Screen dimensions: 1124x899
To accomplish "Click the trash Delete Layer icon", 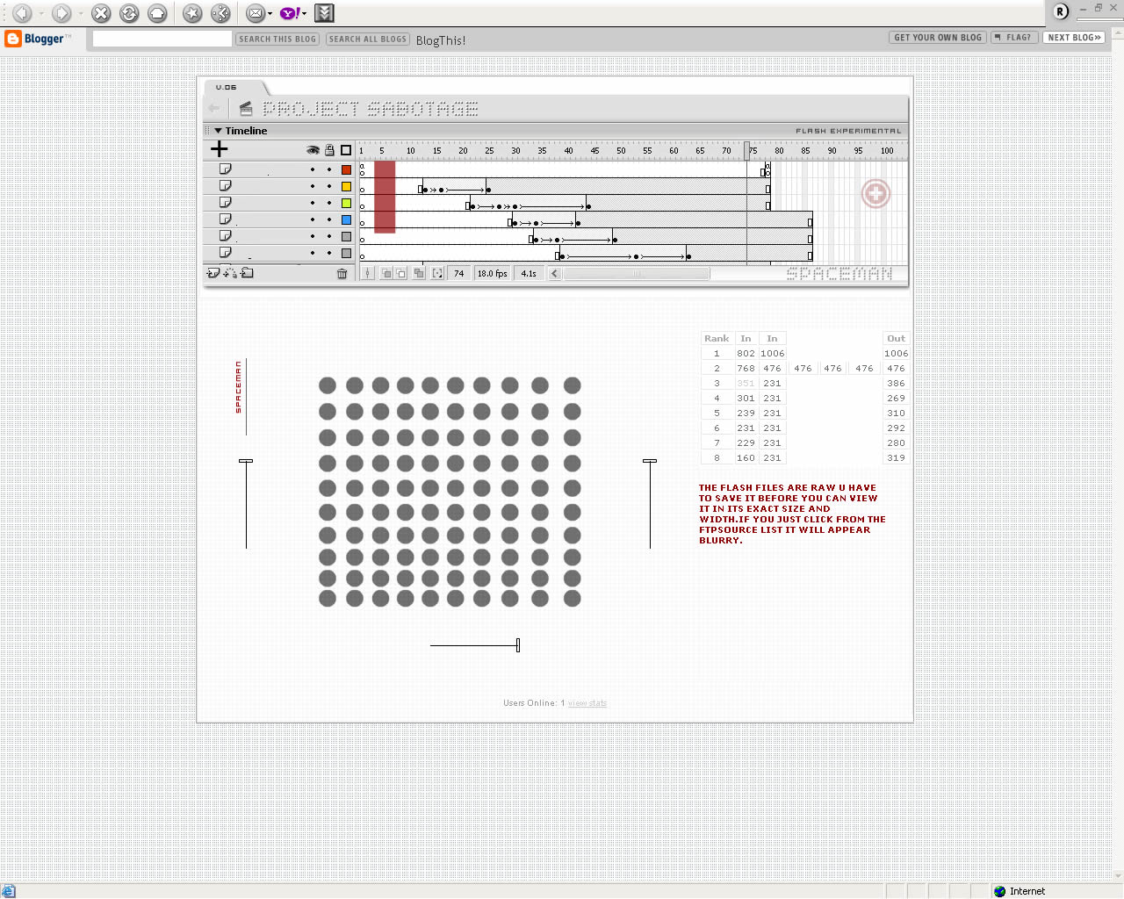I will pos(342,274).
